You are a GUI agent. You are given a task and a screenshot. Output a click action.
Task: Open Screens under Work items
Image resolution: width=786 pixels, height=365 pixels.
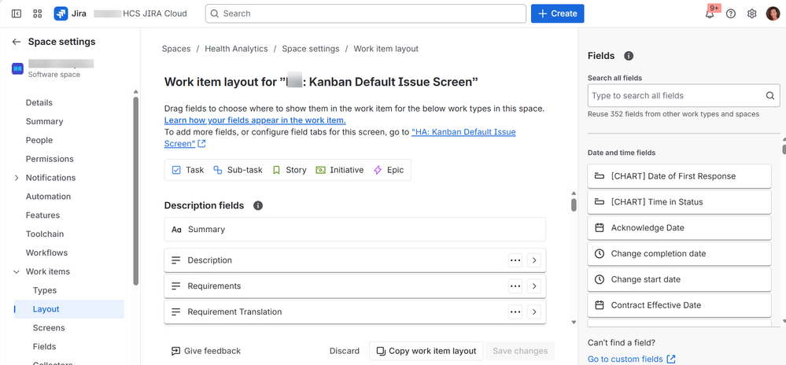tap(49, 328)
